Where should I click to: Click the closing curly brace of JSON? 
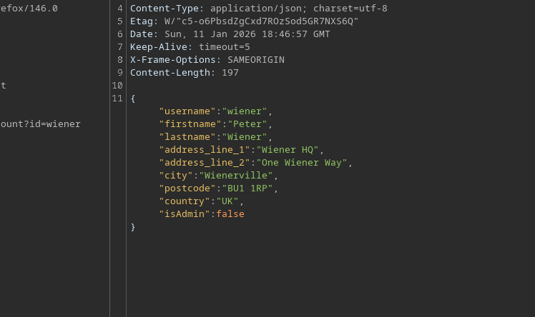click(133, 227)
